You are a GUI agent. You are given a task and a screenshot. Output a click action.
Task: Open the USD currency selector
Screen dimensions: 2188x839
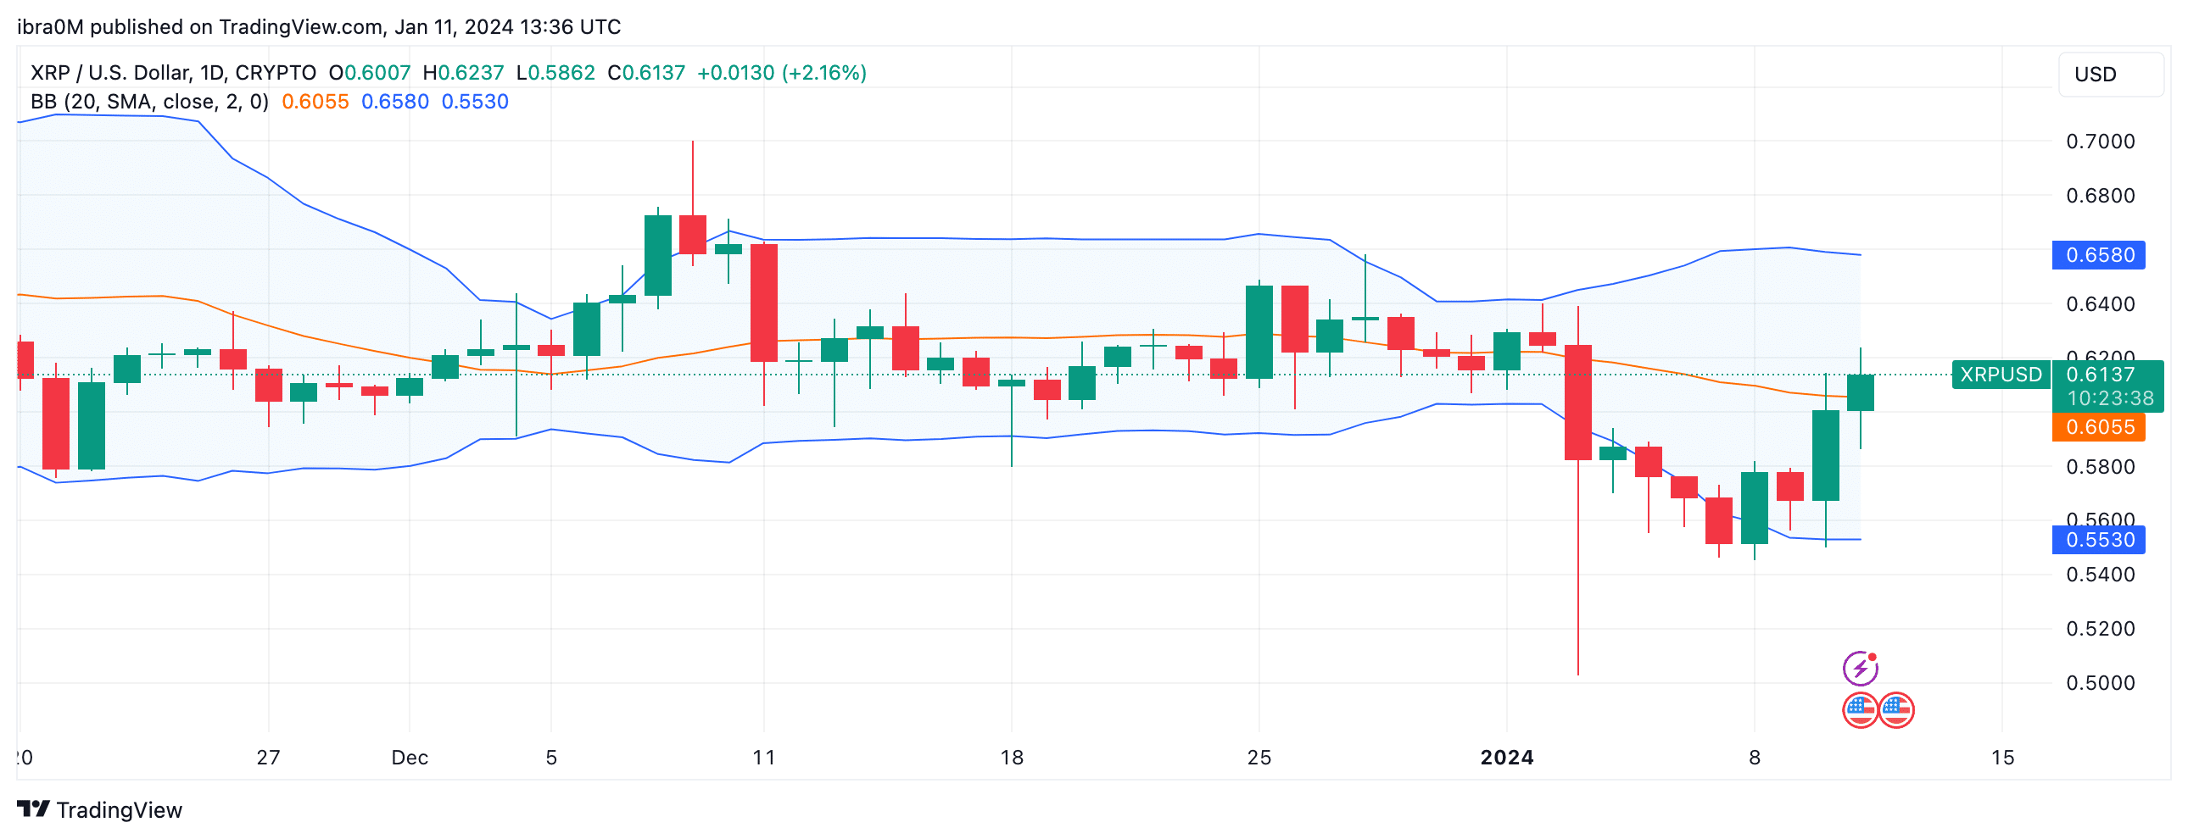click(2110, 75)
